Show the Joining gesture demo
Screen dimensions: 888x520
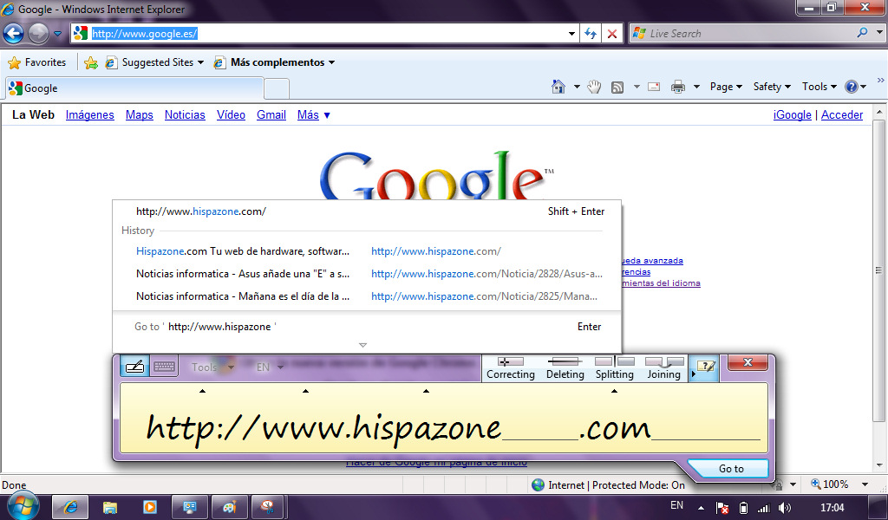[x=663, y=368]
